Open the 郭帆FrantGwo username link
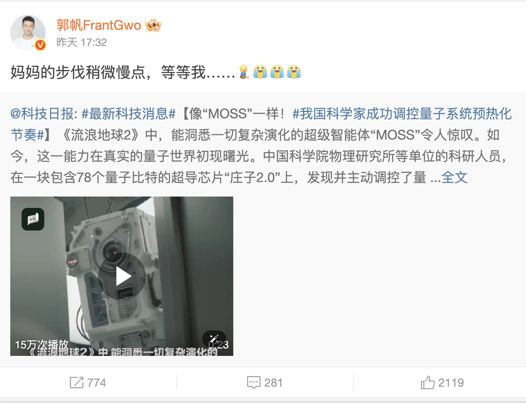Viewport: 526px width, 403px height. tap(99, 25)
